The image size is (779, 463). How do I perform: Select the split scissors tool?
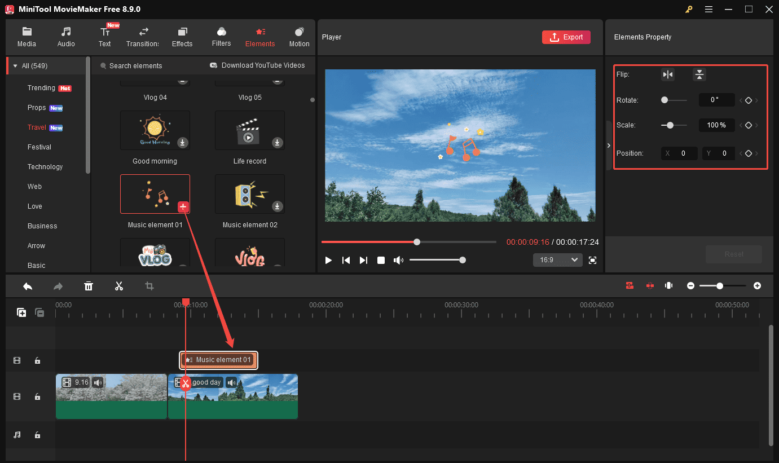tap(119, 286)
